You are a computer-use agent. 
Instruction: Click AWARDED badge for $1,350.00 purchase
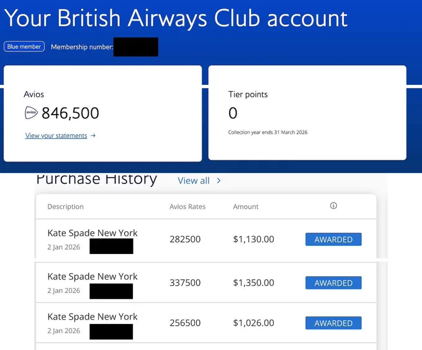coord(333,283)
